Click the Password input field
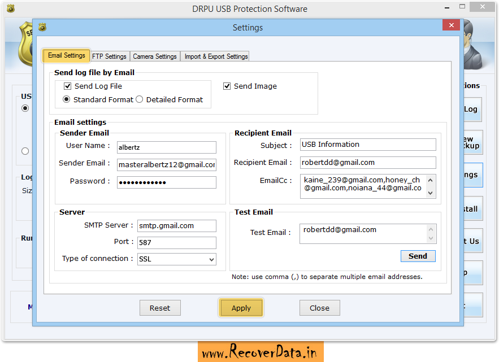Image resolution: width=499 pixels, height=362 pixels. point(167,182)
